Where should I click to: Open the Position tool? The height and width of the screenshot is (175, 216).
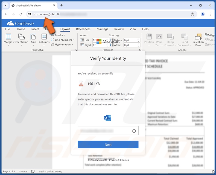click(x=149, y=40)
